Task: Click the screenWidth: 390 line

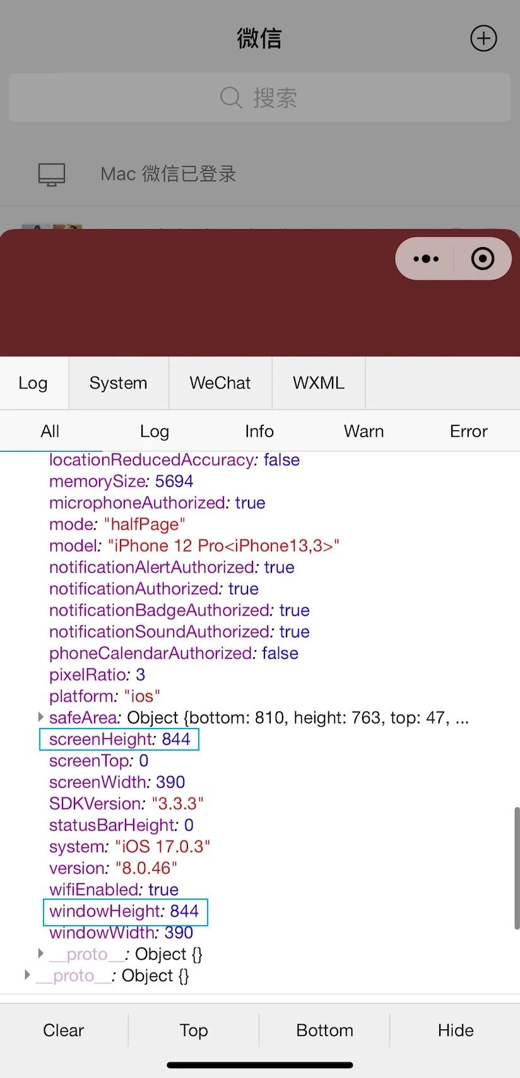Action: (117, 782)
